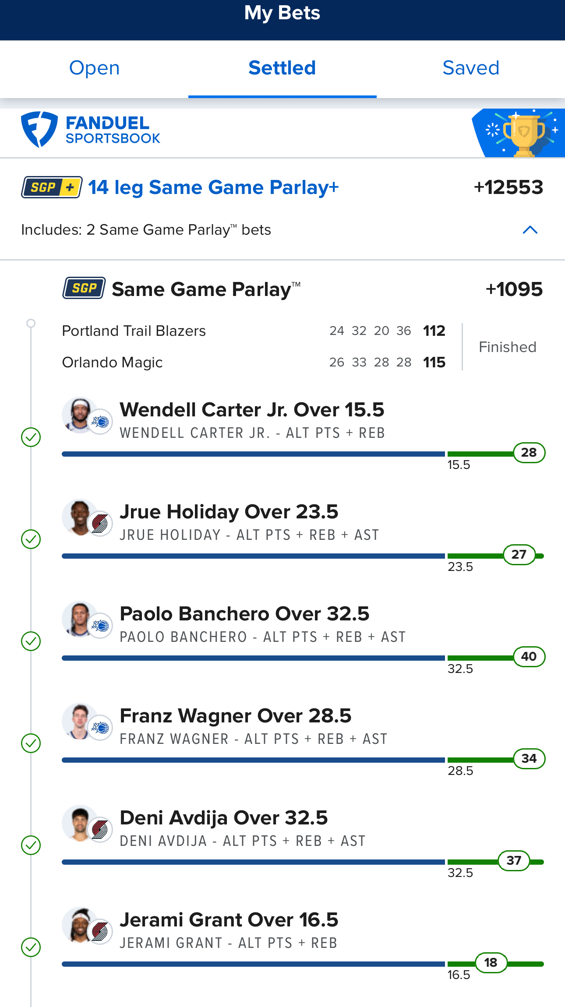This screenshot has height=1007, width=565.
Task: Click the FanDuel Sportsbook shield logo
Action: point(39,130)
